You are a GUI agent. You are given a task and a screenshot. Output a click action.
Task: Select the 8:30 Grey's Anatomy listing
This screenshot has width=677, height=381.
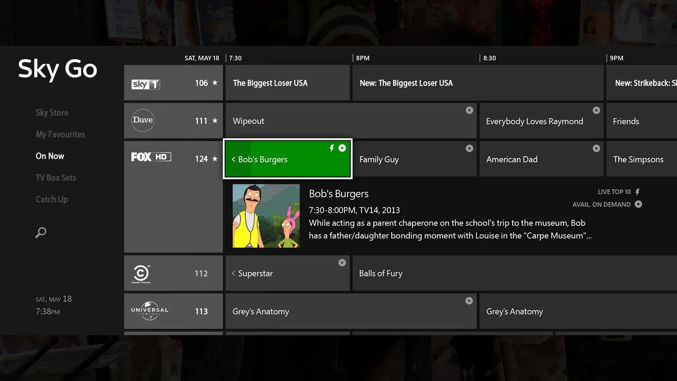[x=578, y=311]
